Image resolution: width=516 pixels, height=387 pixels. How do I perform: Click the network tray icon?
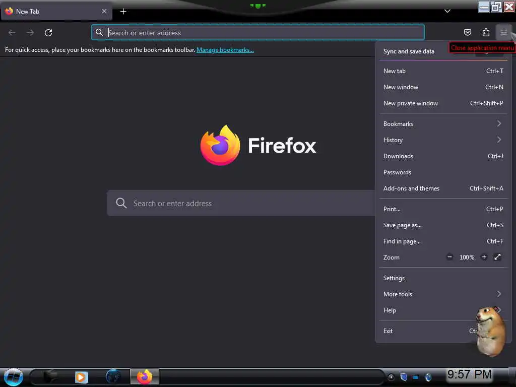tap(416, 377)
